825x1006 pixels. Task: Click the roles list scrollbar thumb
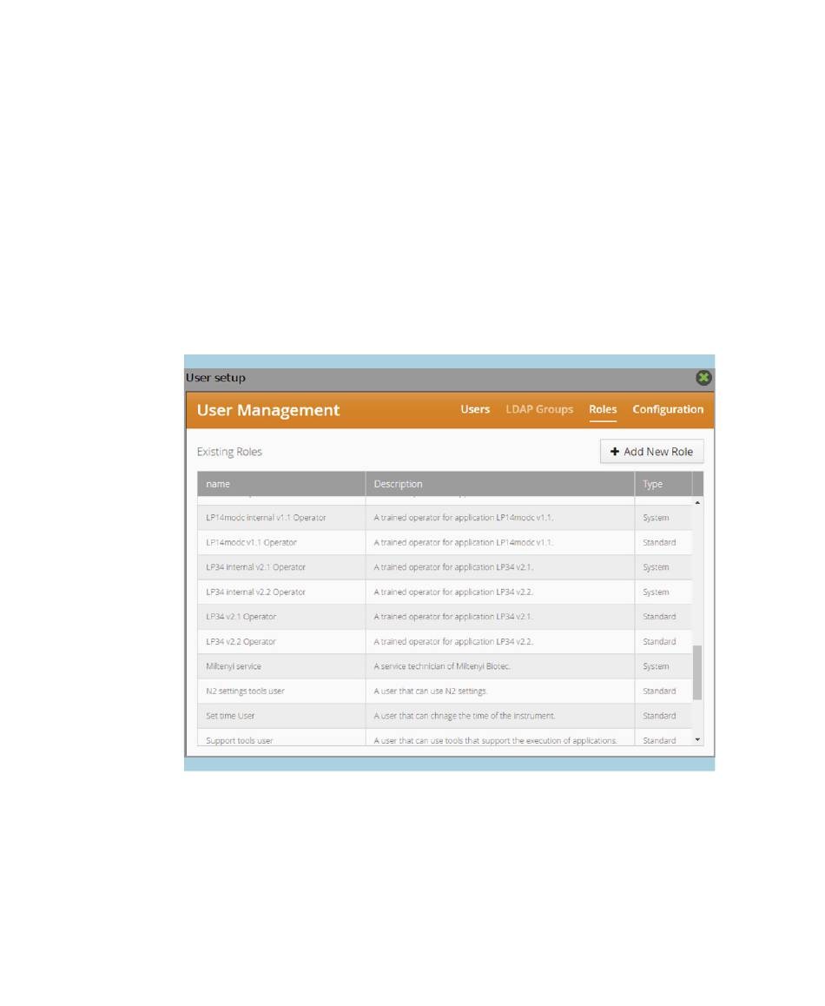coord(697,672)
